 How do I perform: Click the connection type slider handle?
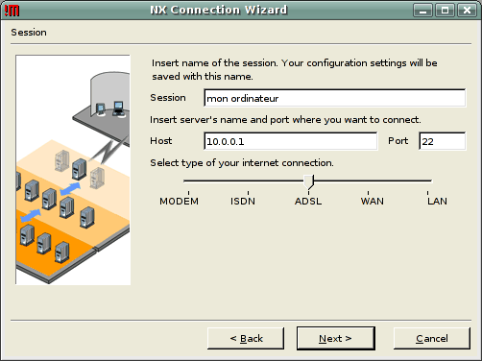click(x=308, y=181)
